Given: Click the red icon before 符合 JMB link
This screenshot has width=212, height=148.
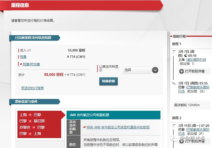Looking at the screenshot, I should click(x=85, y=127).
